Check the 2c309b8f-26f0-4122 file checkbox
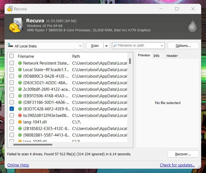 click(12, 89)
